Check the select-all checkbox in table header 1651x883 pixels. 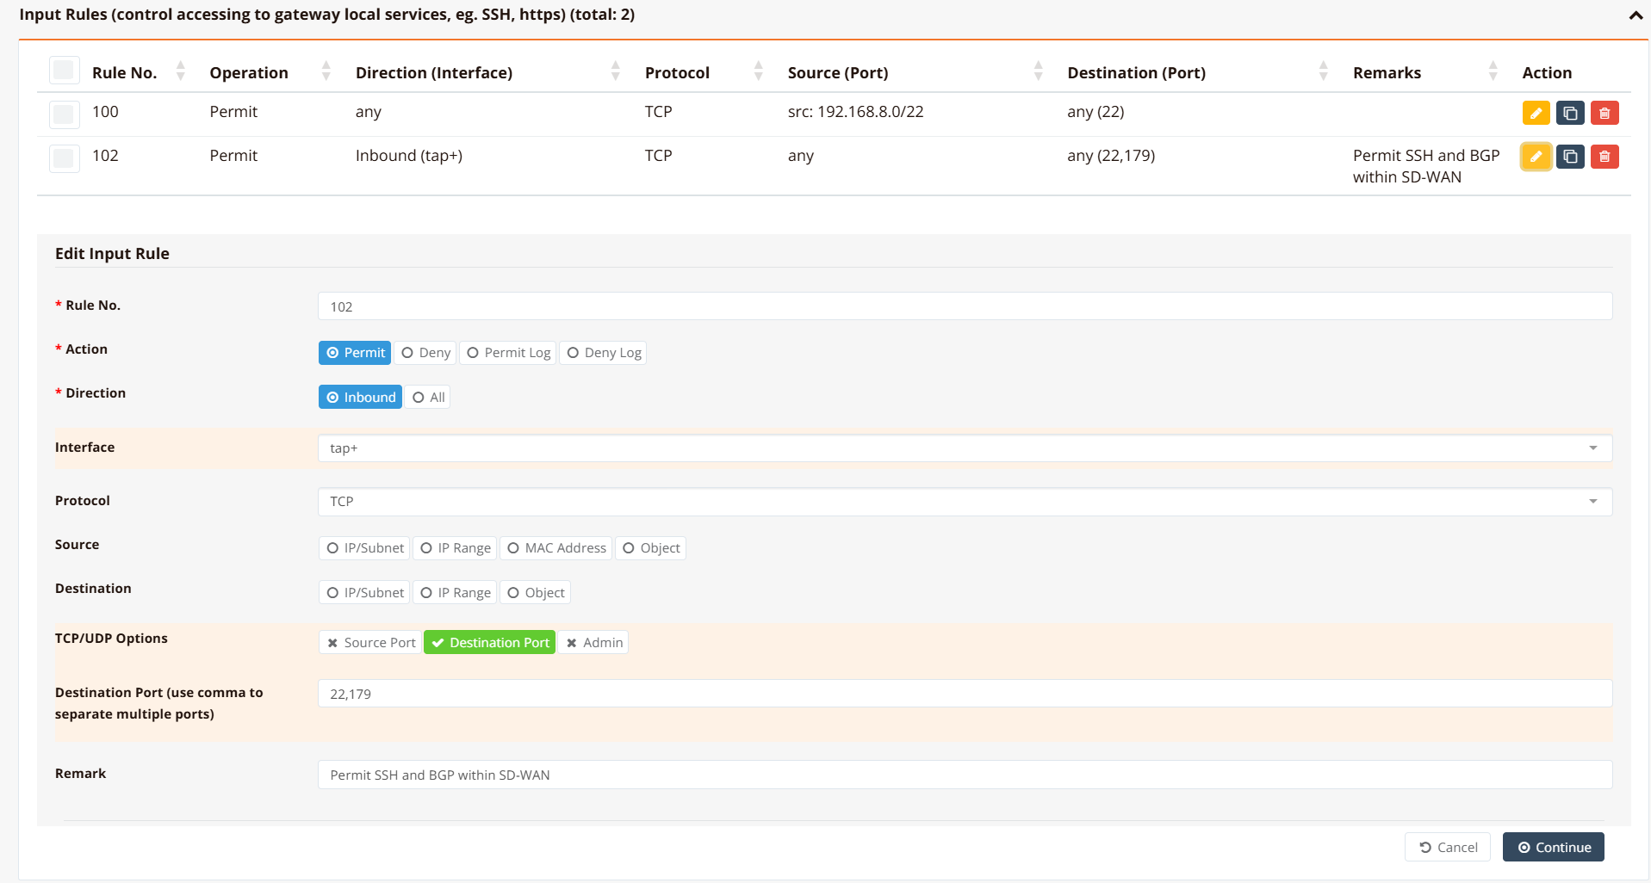(65, 70)
